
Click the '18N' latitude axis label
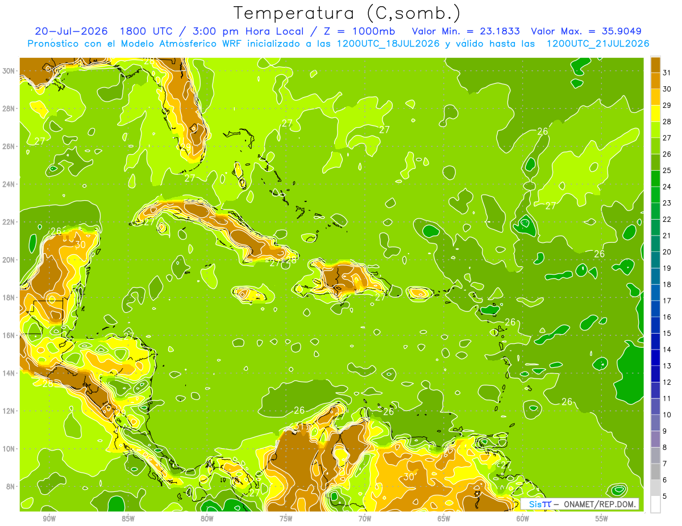9,297
